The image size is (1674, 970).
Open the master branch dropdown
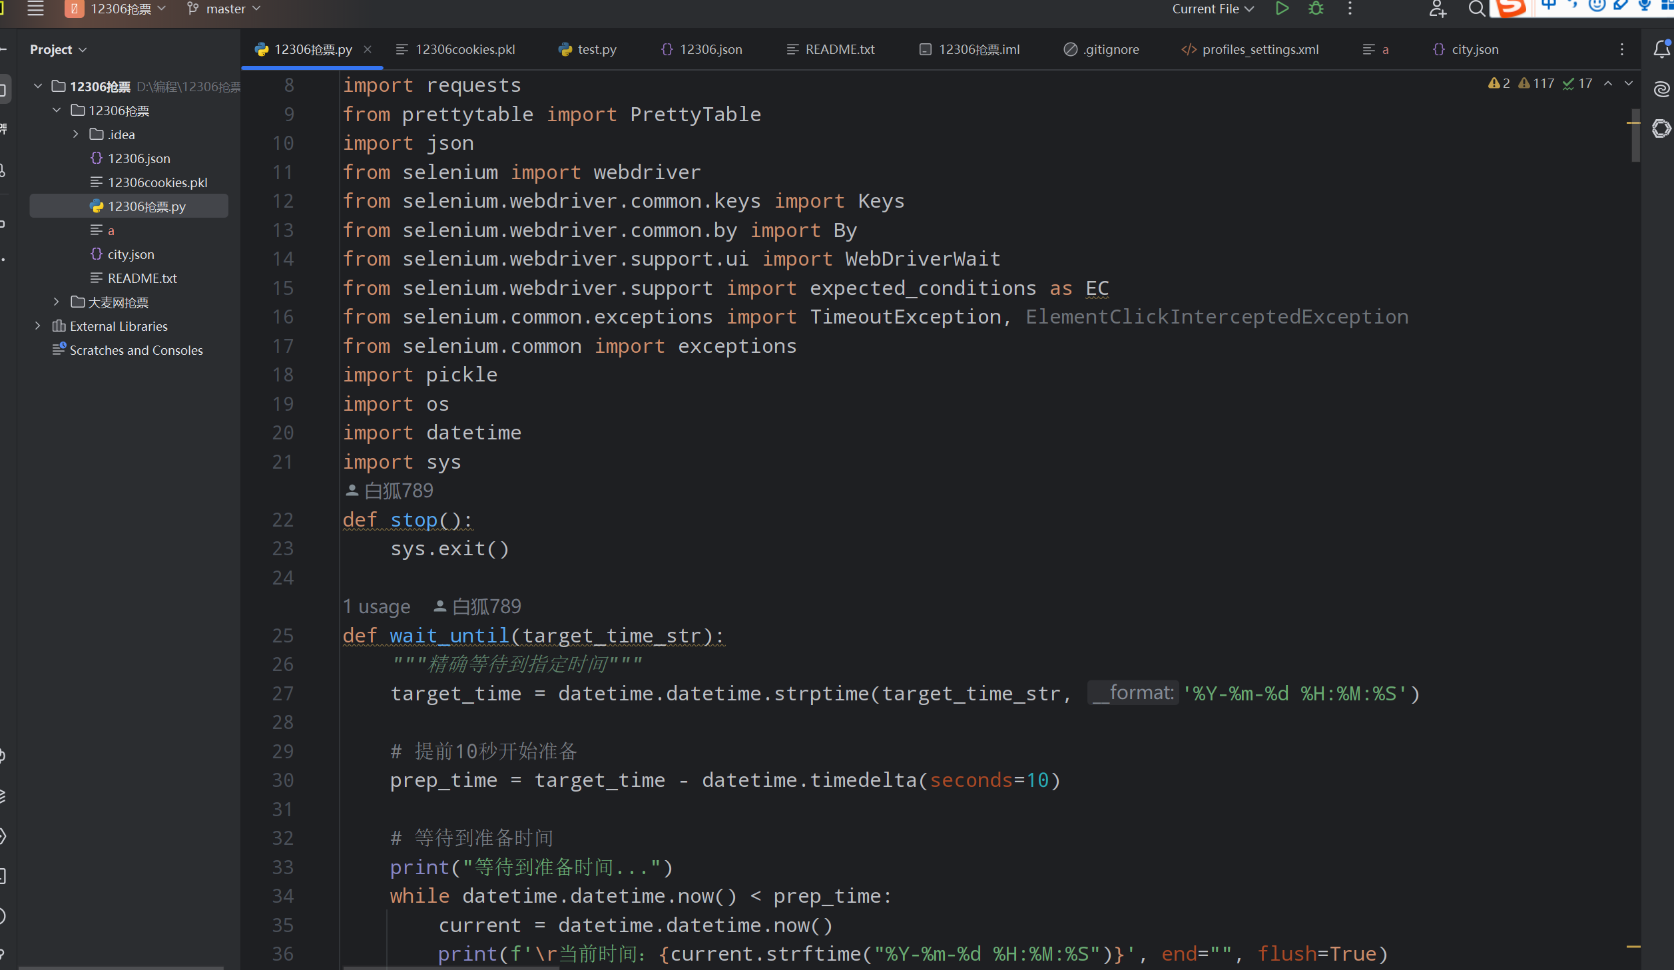(x=224, y=9)
